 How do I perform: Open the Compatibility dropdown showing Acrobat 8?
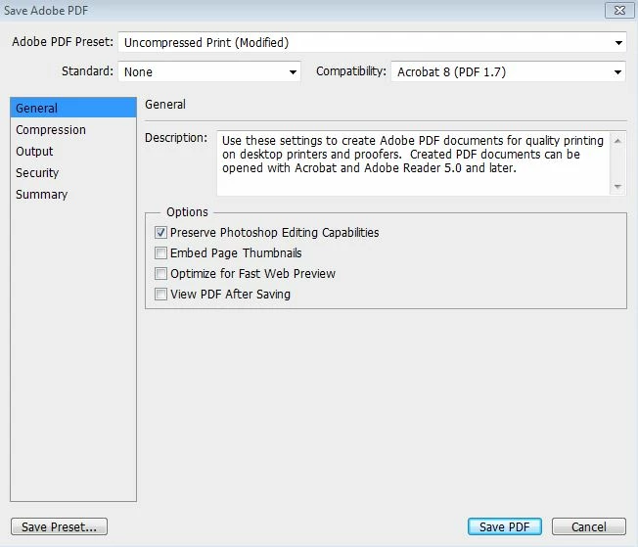tap(508, 71)
